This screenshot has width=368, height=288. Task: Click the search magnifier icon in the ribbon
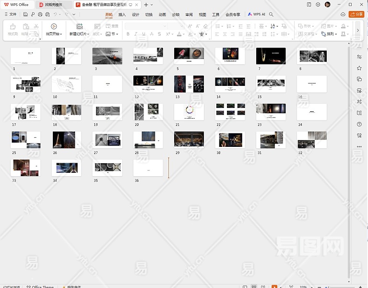[272, 14]
